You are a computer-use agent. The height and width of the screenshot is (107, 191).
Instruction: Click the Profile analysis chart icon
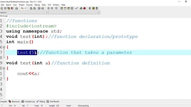(81, 8)
